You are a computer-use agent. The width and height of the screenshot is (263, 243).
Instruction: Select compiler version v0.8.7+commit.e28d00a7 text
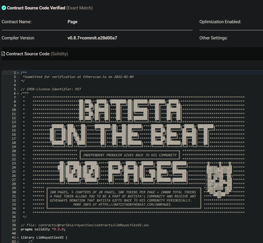(92, 38)
